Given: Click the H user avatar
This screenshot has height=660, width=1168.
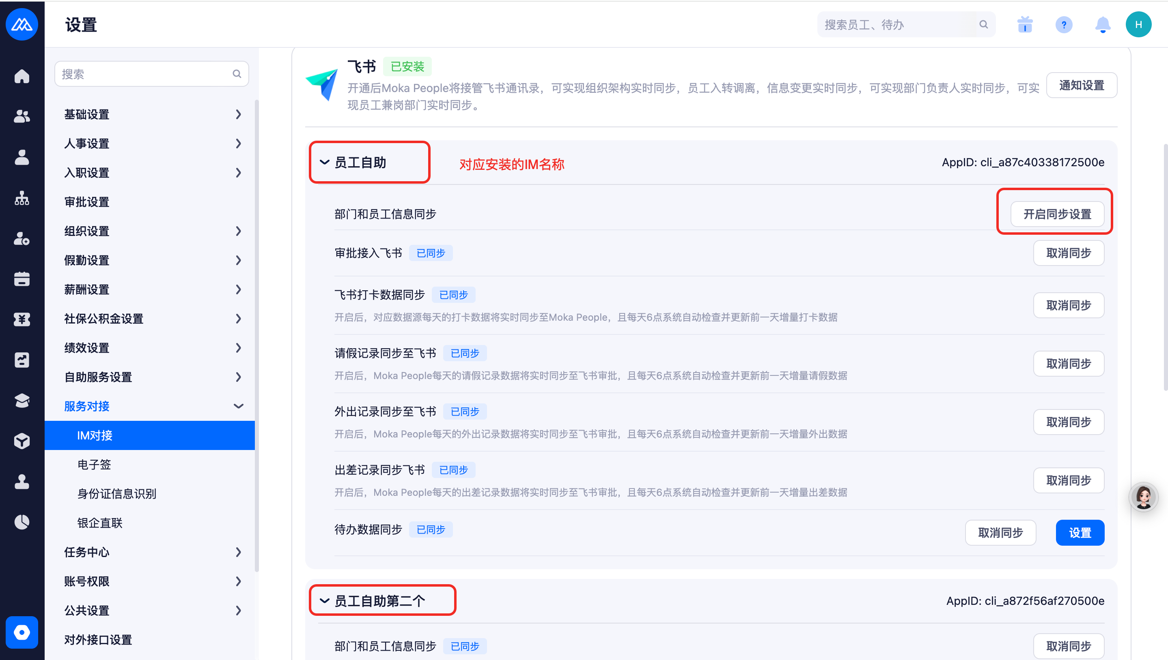Looking at the screenshot, I should [x=1138, y=24].
